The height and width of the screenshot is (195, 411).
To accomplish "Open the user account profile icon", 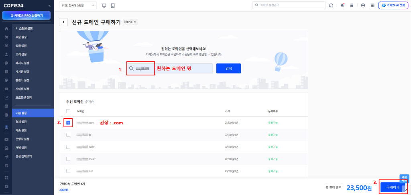I will click(x=363, y=6).
